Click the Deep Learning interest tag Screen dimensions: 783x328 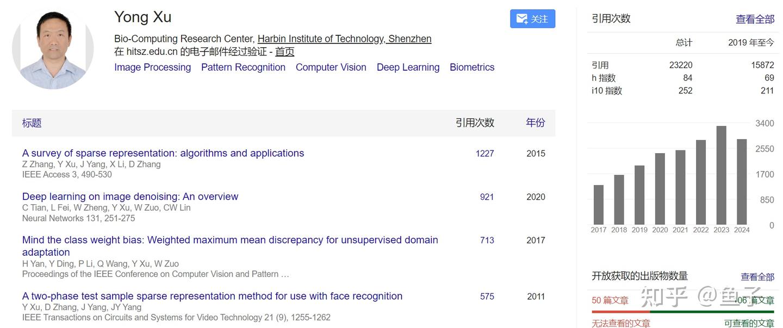click(408, 67)
